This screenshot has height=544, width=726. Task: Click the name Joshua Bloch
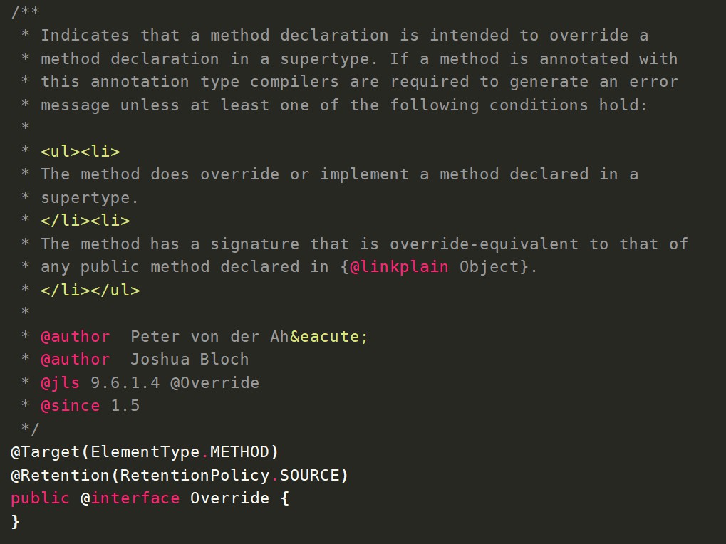click(190, 360)
